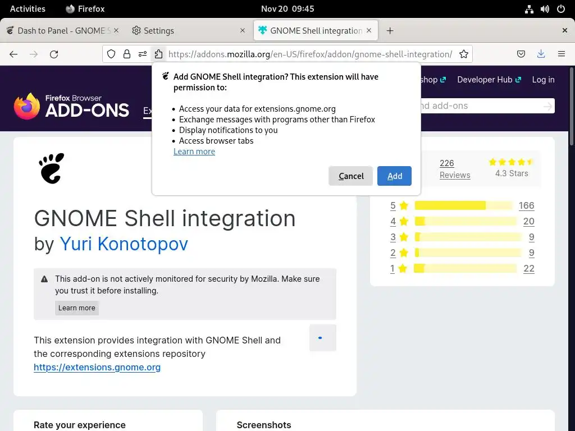Switch to the Settings tab
The image size is (575, 431).
pyautogui.click(x=188, y=31)
